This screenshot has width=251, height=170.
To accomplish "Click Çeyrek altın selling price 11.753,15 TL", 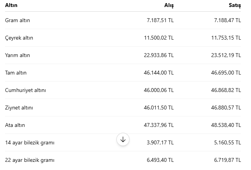I will (x=226, y=38).
